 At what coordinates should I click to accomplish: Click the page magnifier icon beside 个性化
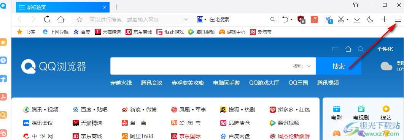click(361, 49)
